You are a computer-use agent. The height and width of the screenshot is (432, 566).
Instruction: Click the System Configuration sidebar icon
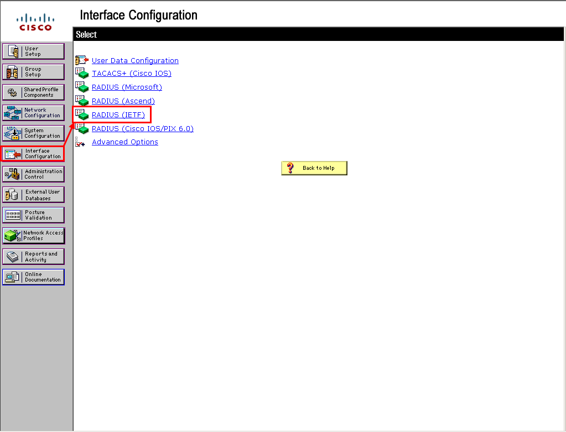coord(12,133)
